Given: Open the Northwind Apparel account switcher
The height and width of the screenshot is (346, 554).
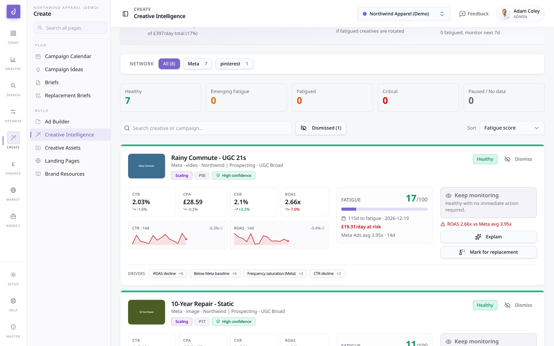Looking at the screenshot, I should coord(404,14).
